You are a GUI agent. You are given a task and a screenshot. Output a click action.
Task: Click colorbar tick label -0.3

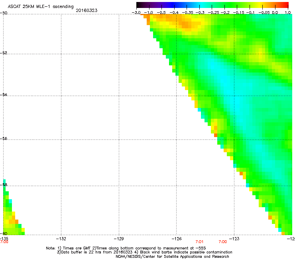[x=200, y=13]
